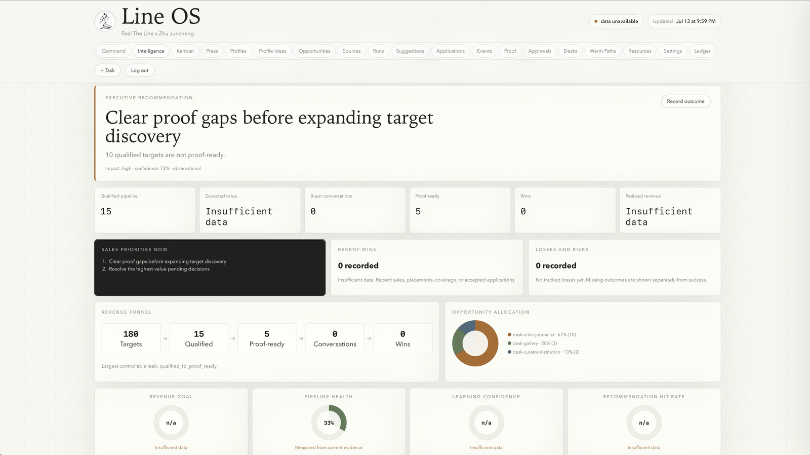The width and height of the screenshot is (810, 455).
Task: Click the Expected value card
Action: click(x=250, y=210)
